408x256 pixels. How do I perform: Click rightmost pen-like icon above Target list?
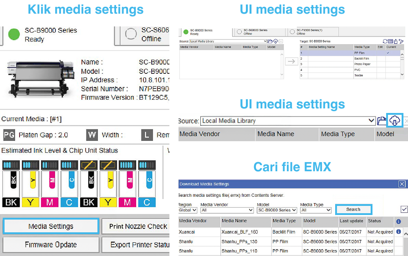(x=401, y=41)
